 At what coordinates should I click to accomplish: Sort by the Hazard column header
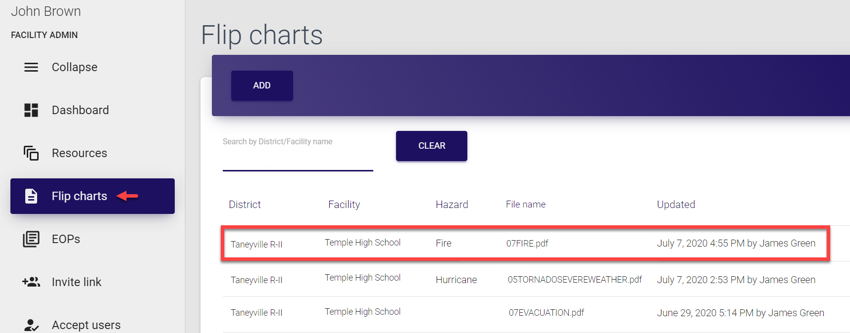[x=451, y=205]
